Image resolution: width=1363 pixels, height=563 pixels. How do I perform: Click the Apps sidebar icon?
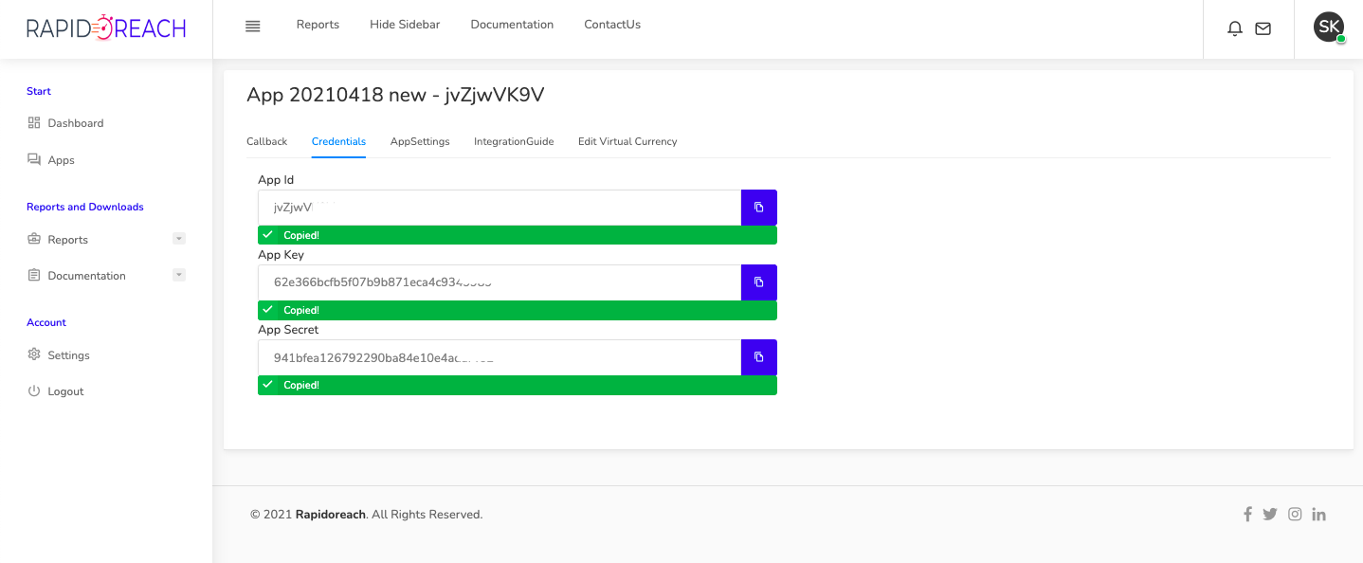34,159
